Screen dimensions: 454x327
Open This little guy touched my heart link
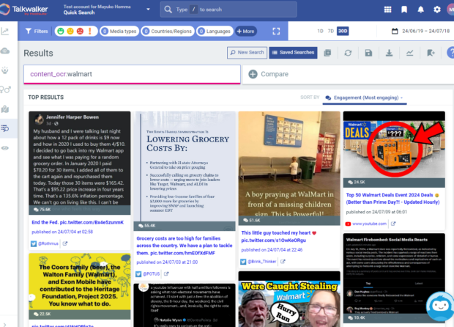[279, 236]
